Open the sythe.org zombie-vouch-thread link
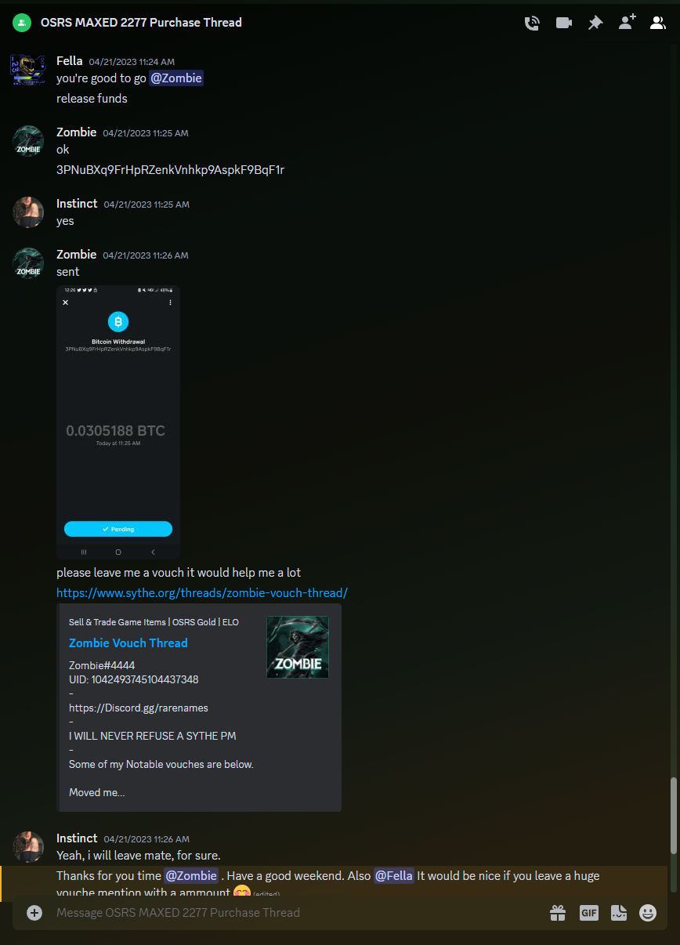The image size is (680, 945). click(x=202, y=592)
